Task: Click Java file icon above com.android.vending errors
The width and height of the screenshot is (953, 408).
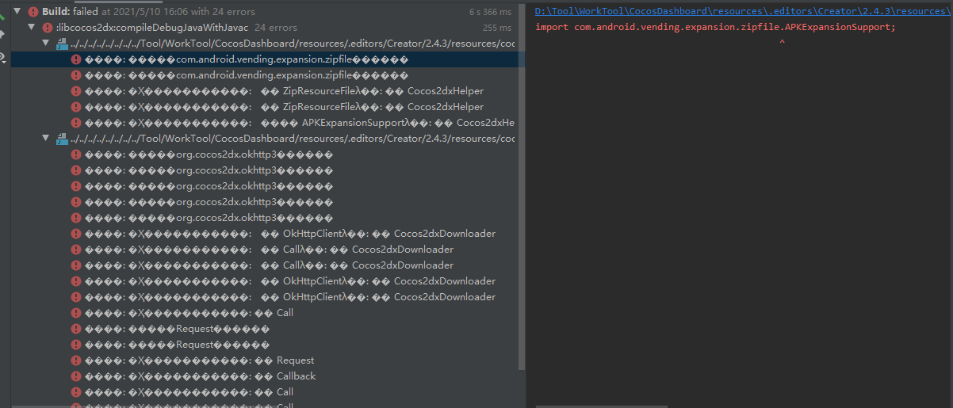Action: click(61, 44)
